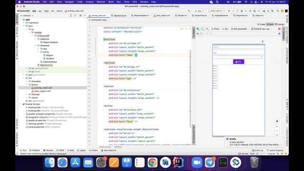Open M1Lesson58 theme dropdown in preview
This screenshot has width=304, height=171.
click(240, 29)
